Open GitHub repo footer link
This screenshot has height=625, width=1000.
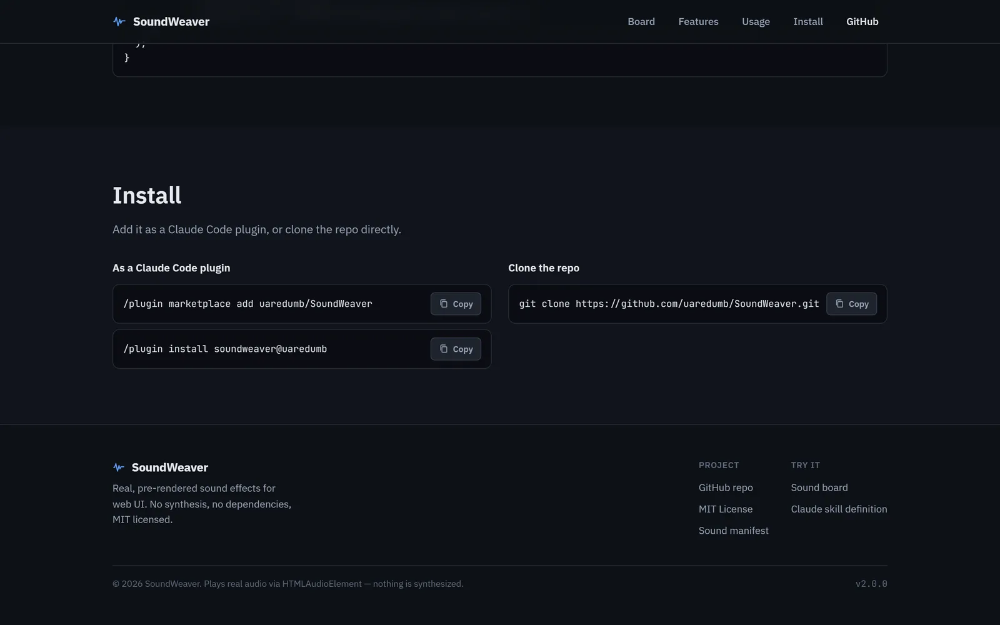pyautogui.click(x=726, y=487)
